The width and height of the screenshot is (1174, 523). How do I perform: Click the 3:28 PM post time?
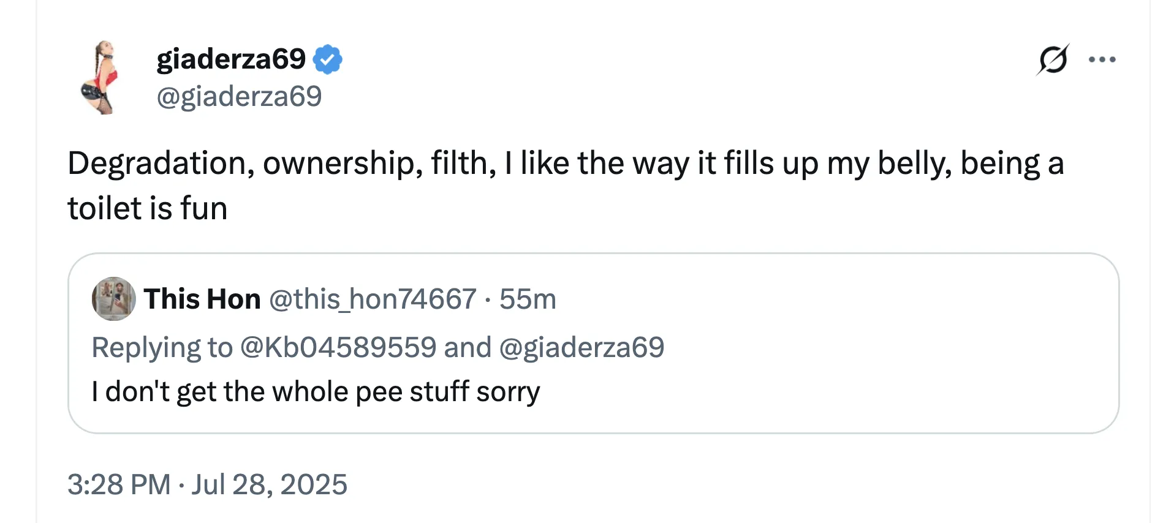pos(119,484)
